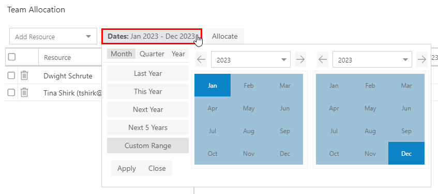The image size is (438, 194).
Task: Open the Add Resource dropdown
Action: [x=53, y=36]
